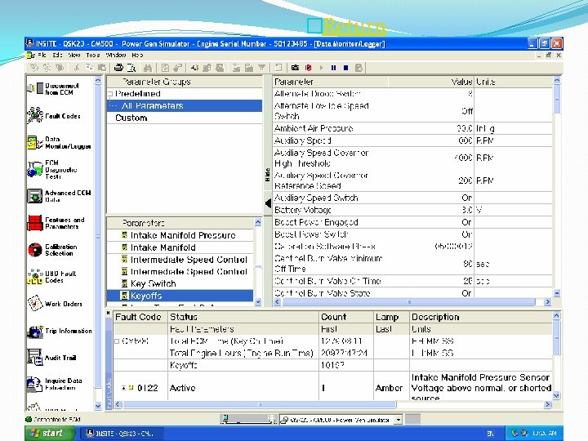The height and width of the screenshot is (441, 588).
Task: Open the Work Orders icon
Action: click(34, 304)
